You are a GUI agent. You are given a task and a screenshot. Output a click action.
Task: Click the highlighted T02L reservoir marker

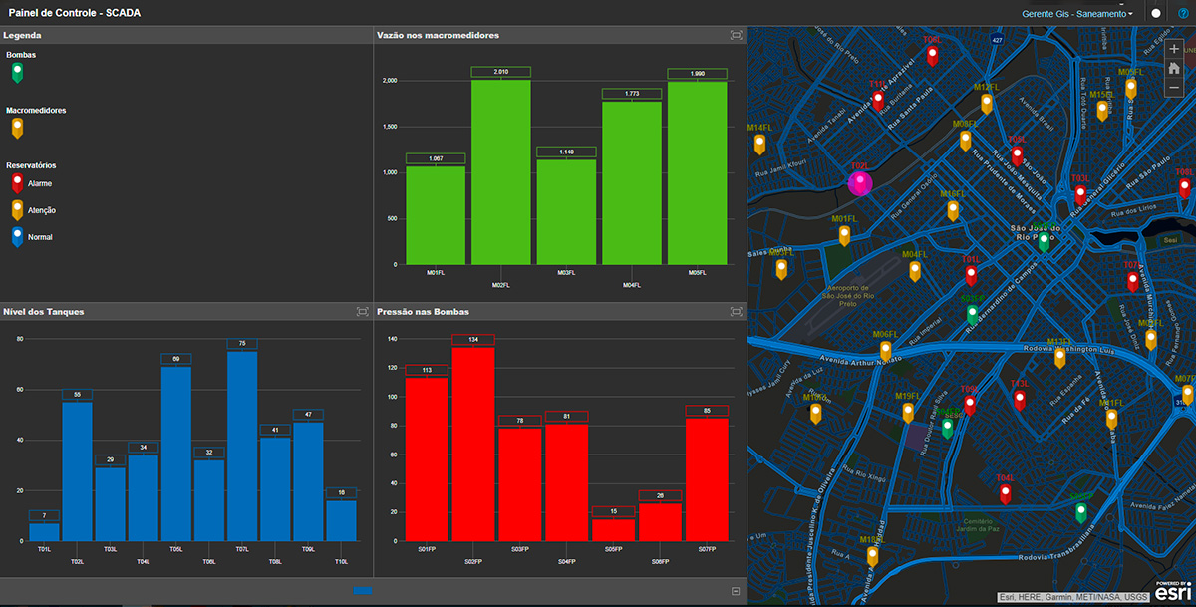tap(859, 182)
